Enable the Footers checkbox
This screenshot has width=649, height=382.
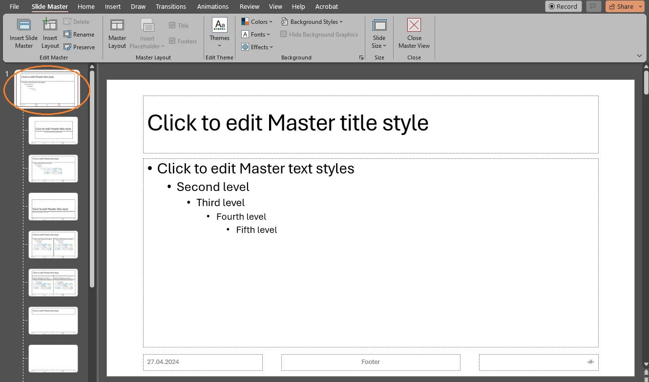172,41
